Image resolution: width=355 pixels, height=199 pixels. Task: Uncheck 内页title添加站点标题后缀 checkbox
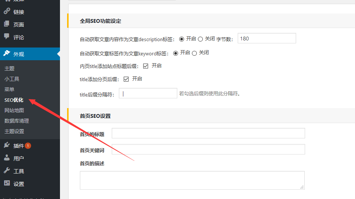(146, 66)
